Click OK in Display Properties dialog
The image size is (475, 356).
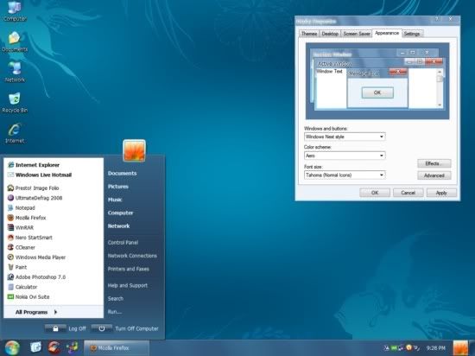(375, 193)
